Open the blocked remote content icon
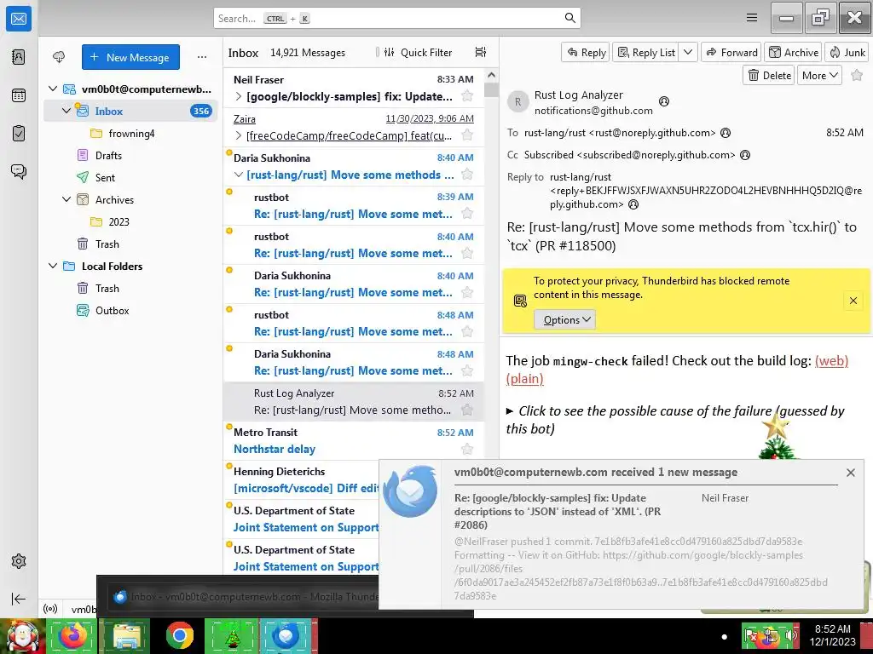This screenshot has height=654, width=873. (x=520, y=301)
